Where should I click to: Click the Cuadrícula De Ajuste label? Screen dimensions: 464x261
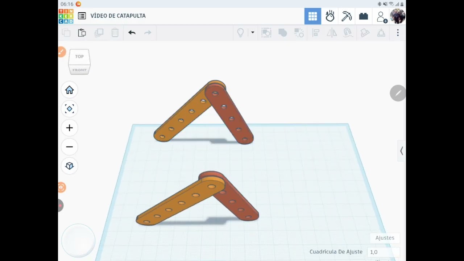[336, 252]
